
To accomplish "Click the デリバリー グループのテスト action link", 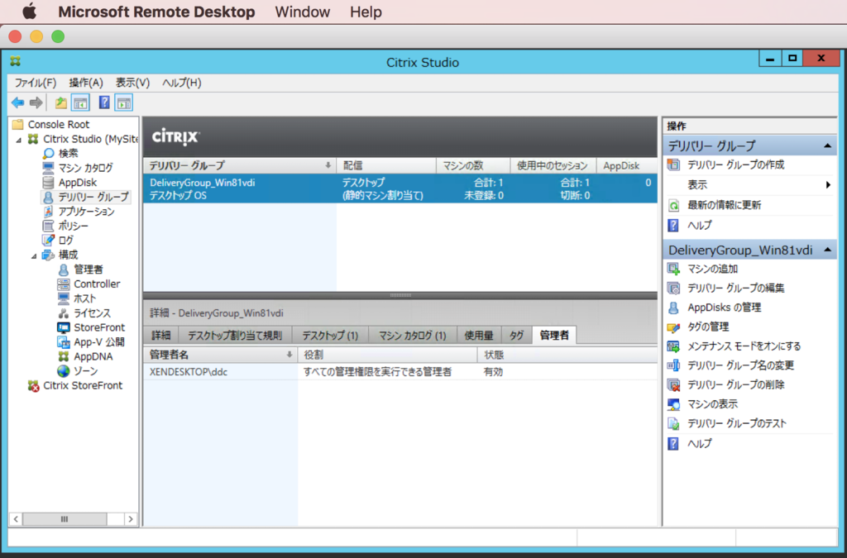I will [737, 423].
